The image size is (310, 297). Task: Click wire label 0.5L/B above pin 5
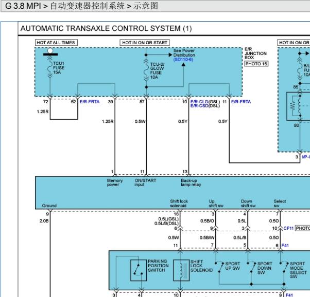coord(240,237)
